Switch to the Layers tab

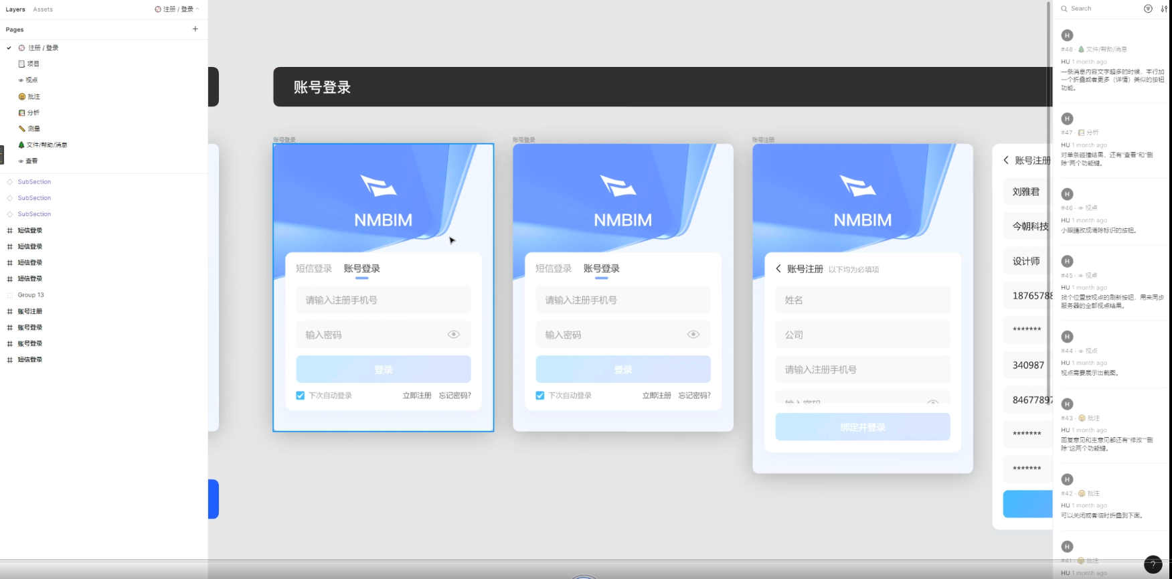15,9
